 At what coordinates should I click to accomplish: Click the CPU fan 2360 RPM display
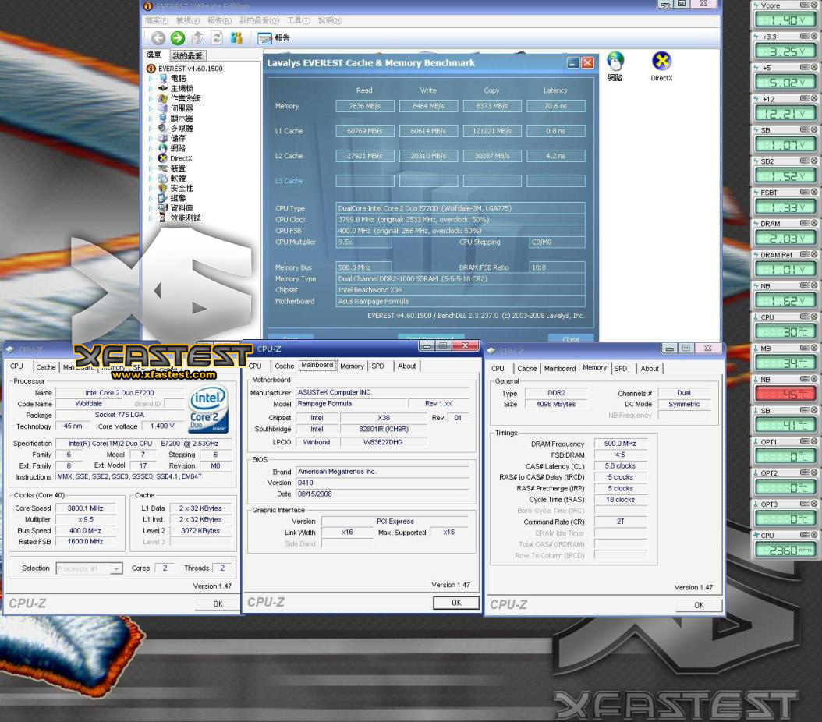tap(785, 550)
